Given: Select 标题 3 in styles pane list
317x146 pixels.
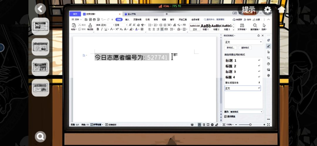Looking at the screenshot, I should point(243,72).
